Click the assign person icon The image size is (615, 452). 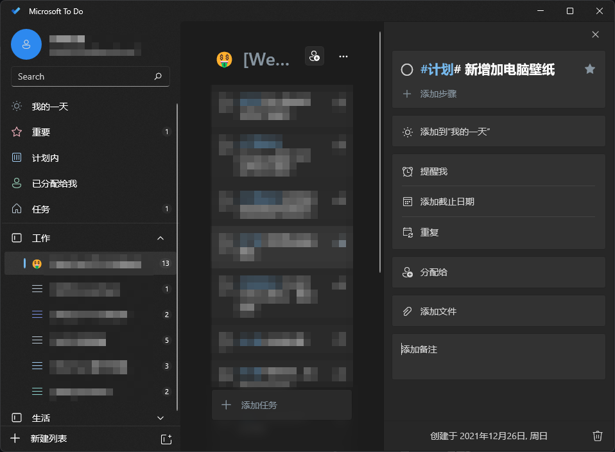point(408,272)
